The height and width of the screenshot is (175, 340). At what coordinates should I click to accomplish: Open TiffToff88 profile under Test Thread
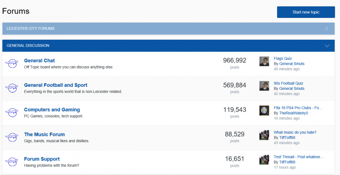287,162
